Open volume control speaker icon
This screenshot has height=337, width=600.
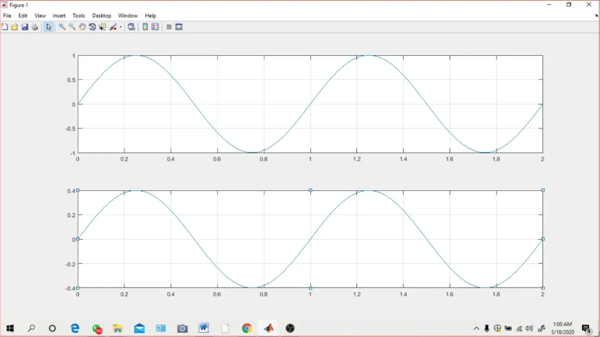click(x=530, y=329)
